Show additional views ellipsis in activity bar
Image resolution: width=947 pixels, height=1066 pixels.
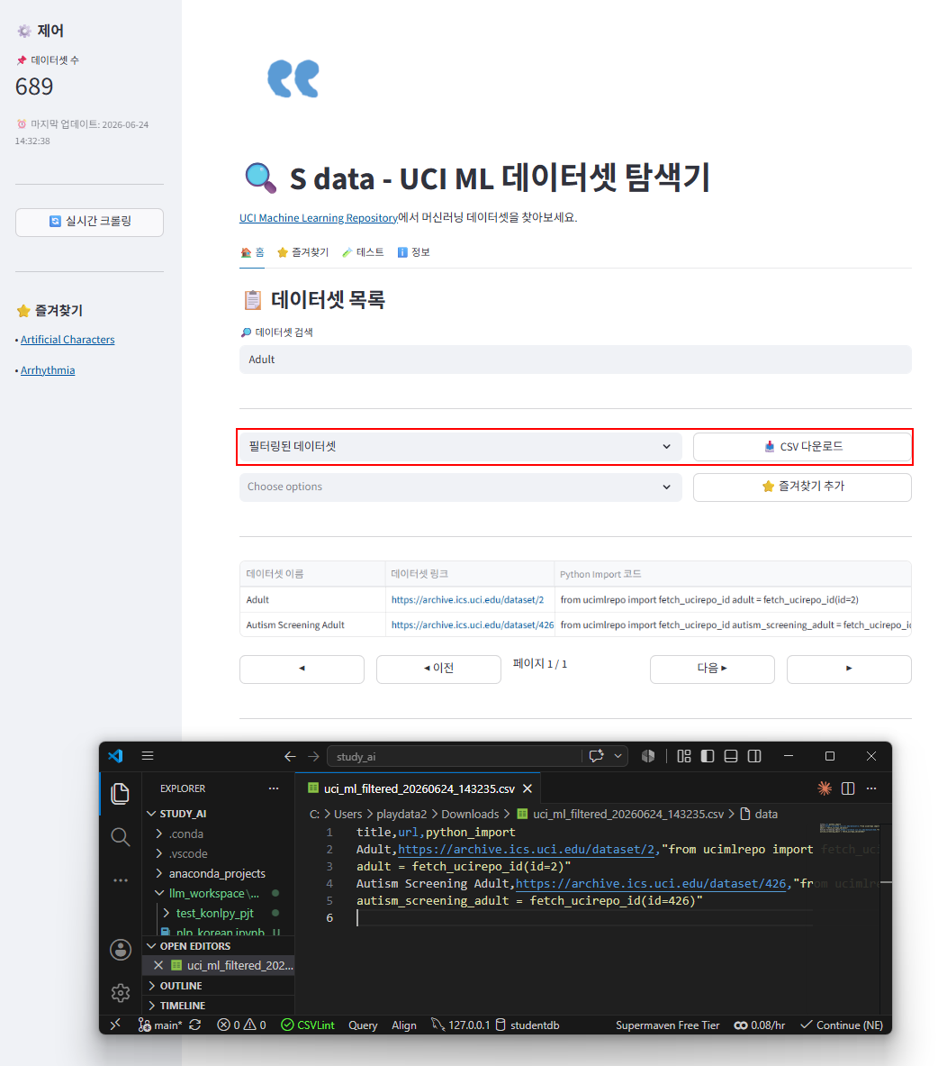click(121, 880)
